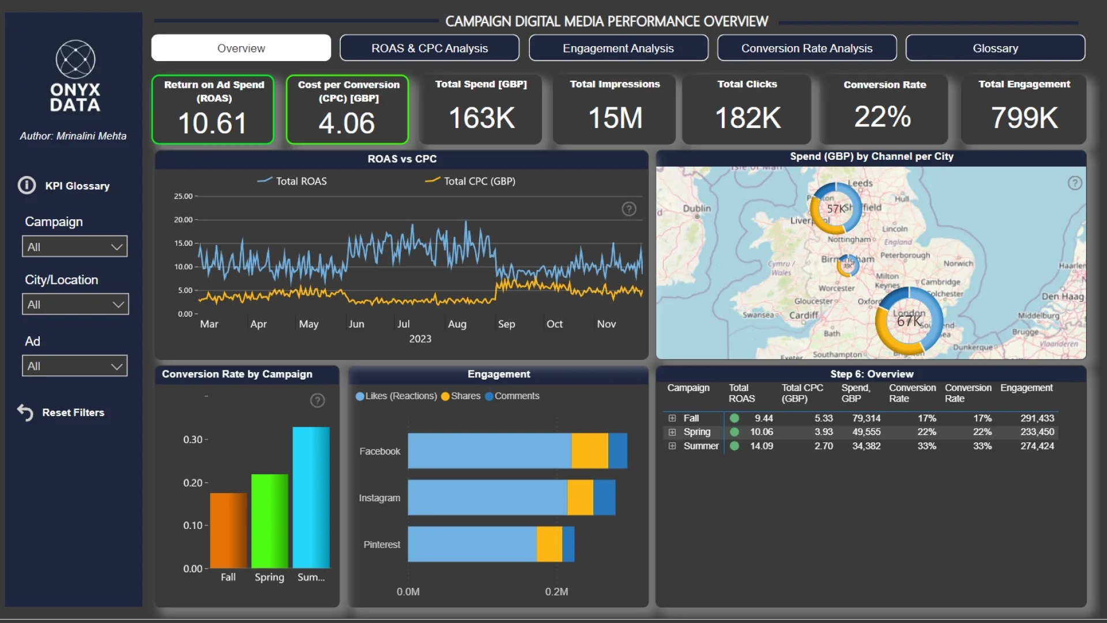Select the orange Fall bar
The height and width of the screenshot is (623, 1107).
tap(228, 531)
